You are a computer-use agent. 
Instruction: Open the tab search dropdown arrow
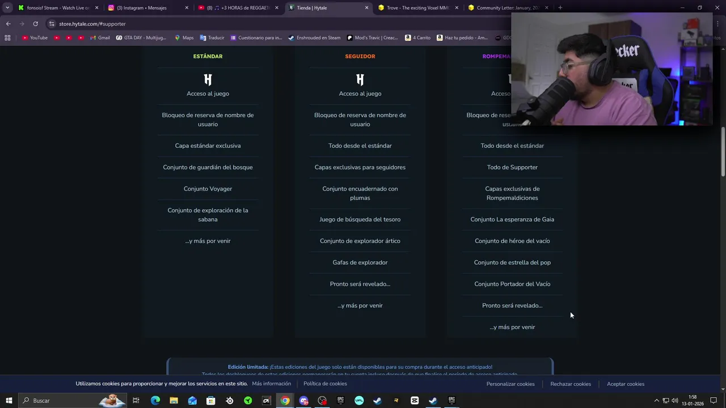pyautogui.click(x=7, y=8)
